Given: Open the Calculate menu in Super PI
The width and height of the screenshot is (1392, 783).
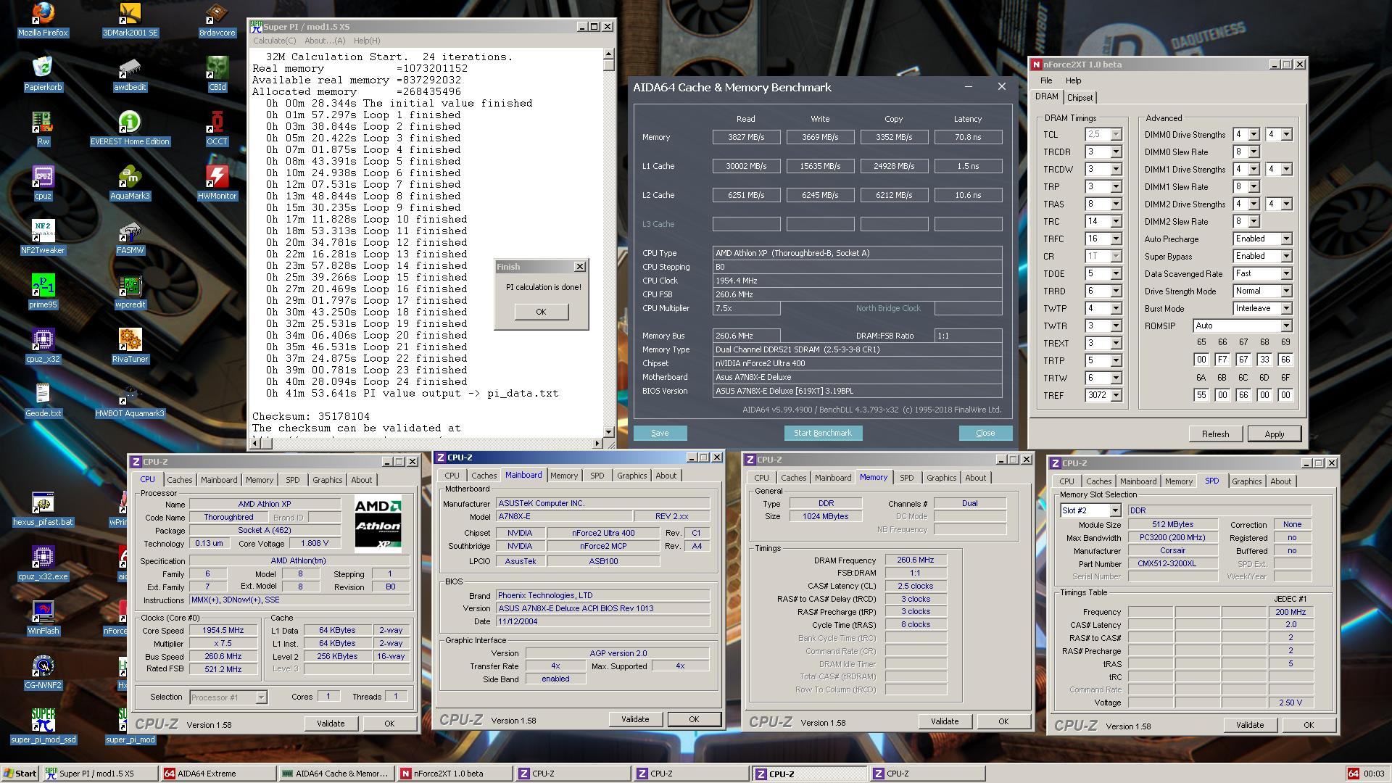Looking at the screenshot, I should [274, 41].
